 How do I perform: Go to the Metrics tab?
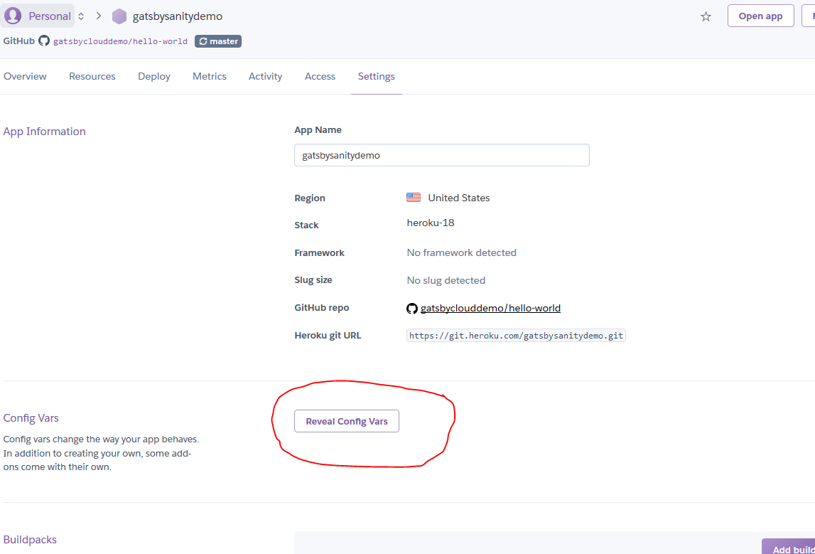point(210,76)
